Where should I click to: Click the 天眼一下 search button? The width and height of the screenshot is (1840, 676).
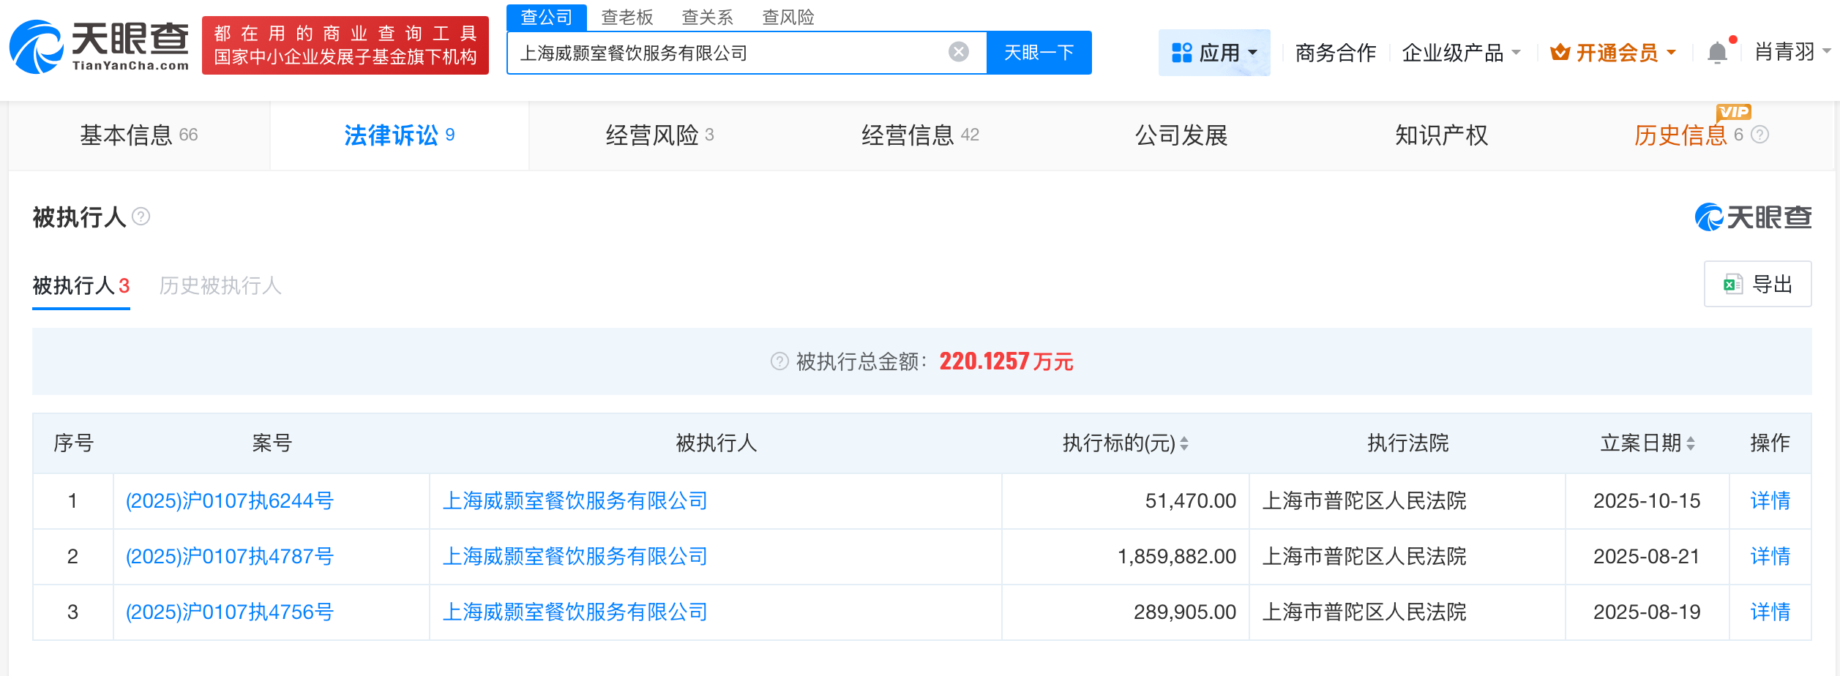[1038, 52]
